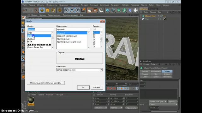
Task: Toggle the Z axis lock
Action: pos(78,10)
